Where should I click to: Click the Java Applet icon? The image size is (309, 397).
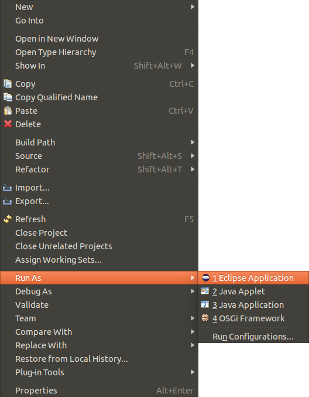point(205,291)
